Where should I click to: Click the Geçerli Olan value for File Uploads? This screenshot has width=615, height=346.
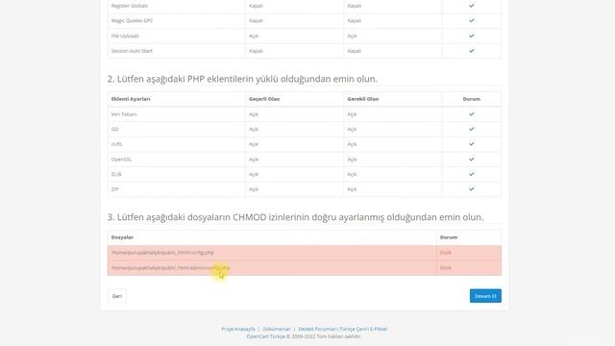click(x=254, y=36)
